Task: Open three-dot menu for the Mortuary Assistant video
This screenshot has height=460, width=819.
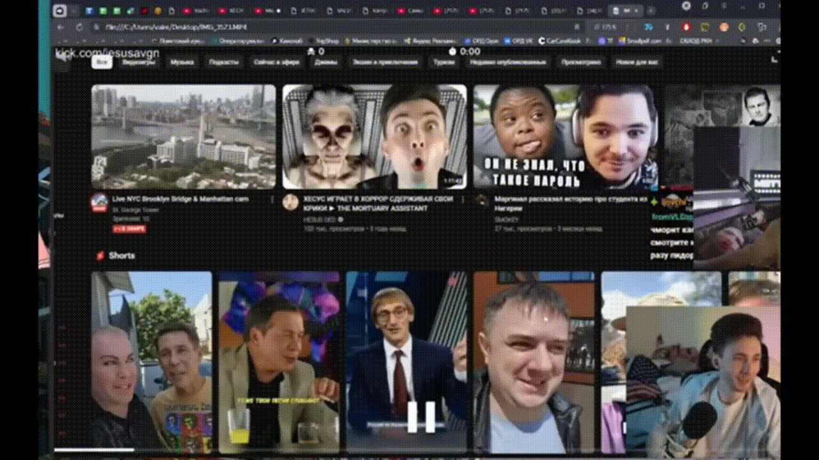Action: [464, 199]
